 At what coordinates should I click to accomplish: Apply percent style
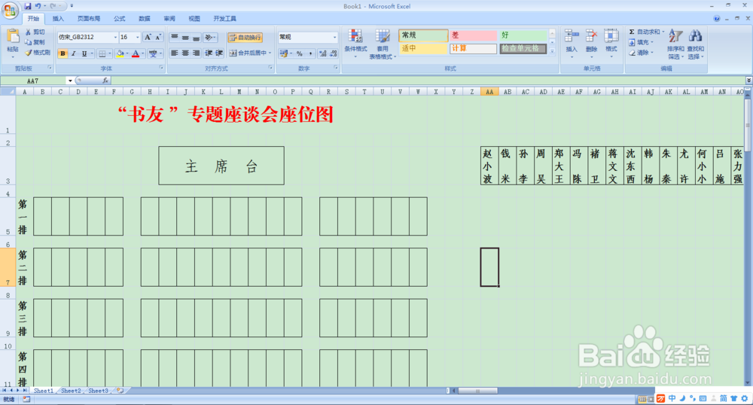coord(300,53)
